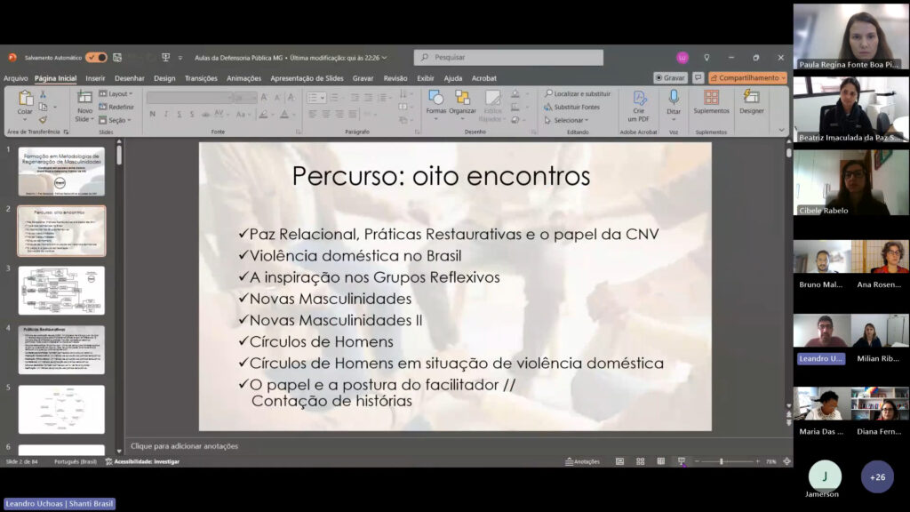Open the Designer pane
The image size is (910, 512).
click(751, 99)
